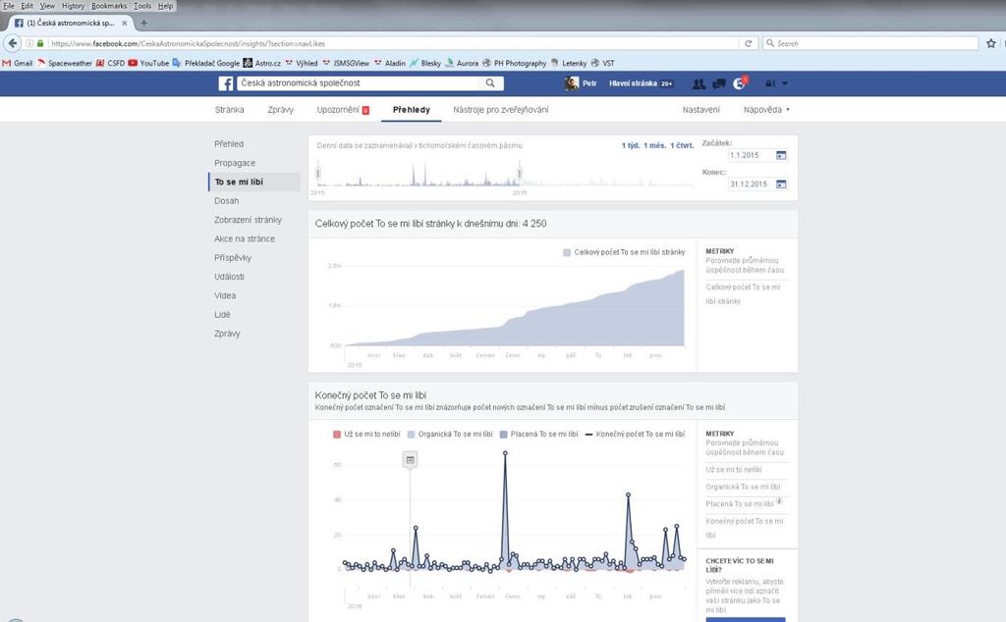Open the Upozornění tab
The height and width of the screenshot is (622, 1006).
(343, 110)
